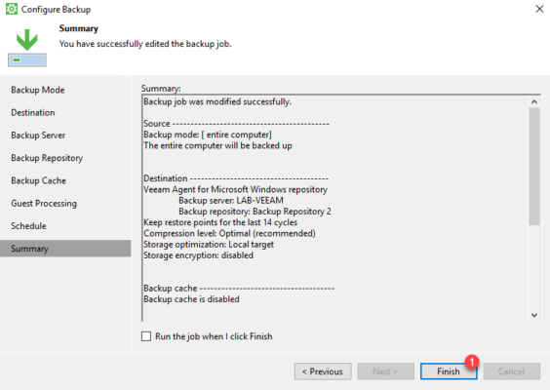Enable 'Run the job when I click Finish'
Image resolution: width=550 pixels, height=390 pixels.
tap(146, 336)
